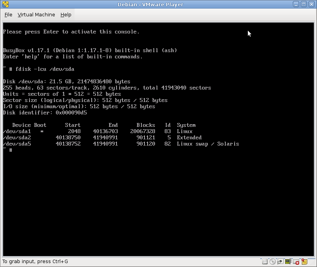This screenshot has height=267, width=317.
Task: Click the "Linux swap / Solaris" system text
Action: click(x=208, y=144)
